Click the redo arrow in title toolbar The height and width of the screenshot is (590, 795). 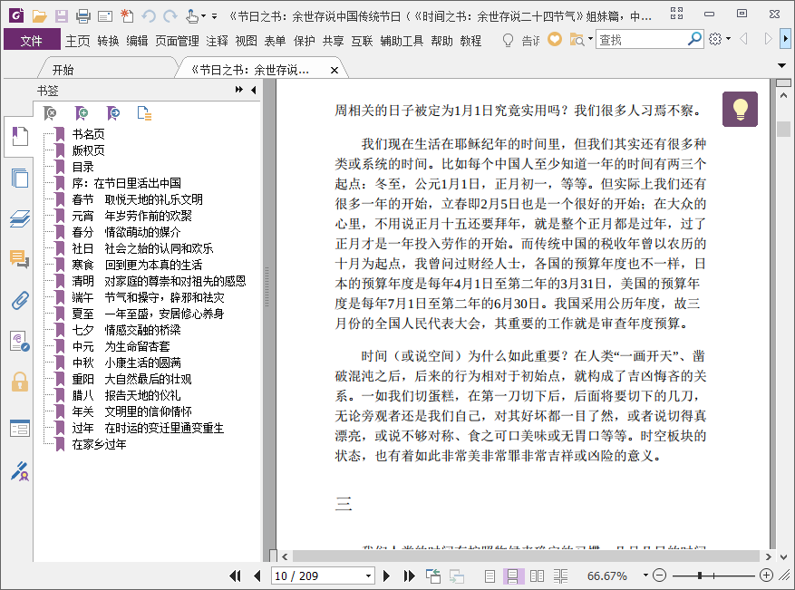point(170,16)
